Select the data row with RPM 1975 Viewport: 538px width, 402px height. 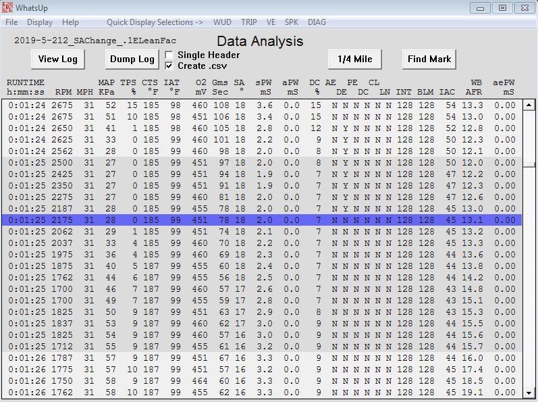[x=261, y=255]
